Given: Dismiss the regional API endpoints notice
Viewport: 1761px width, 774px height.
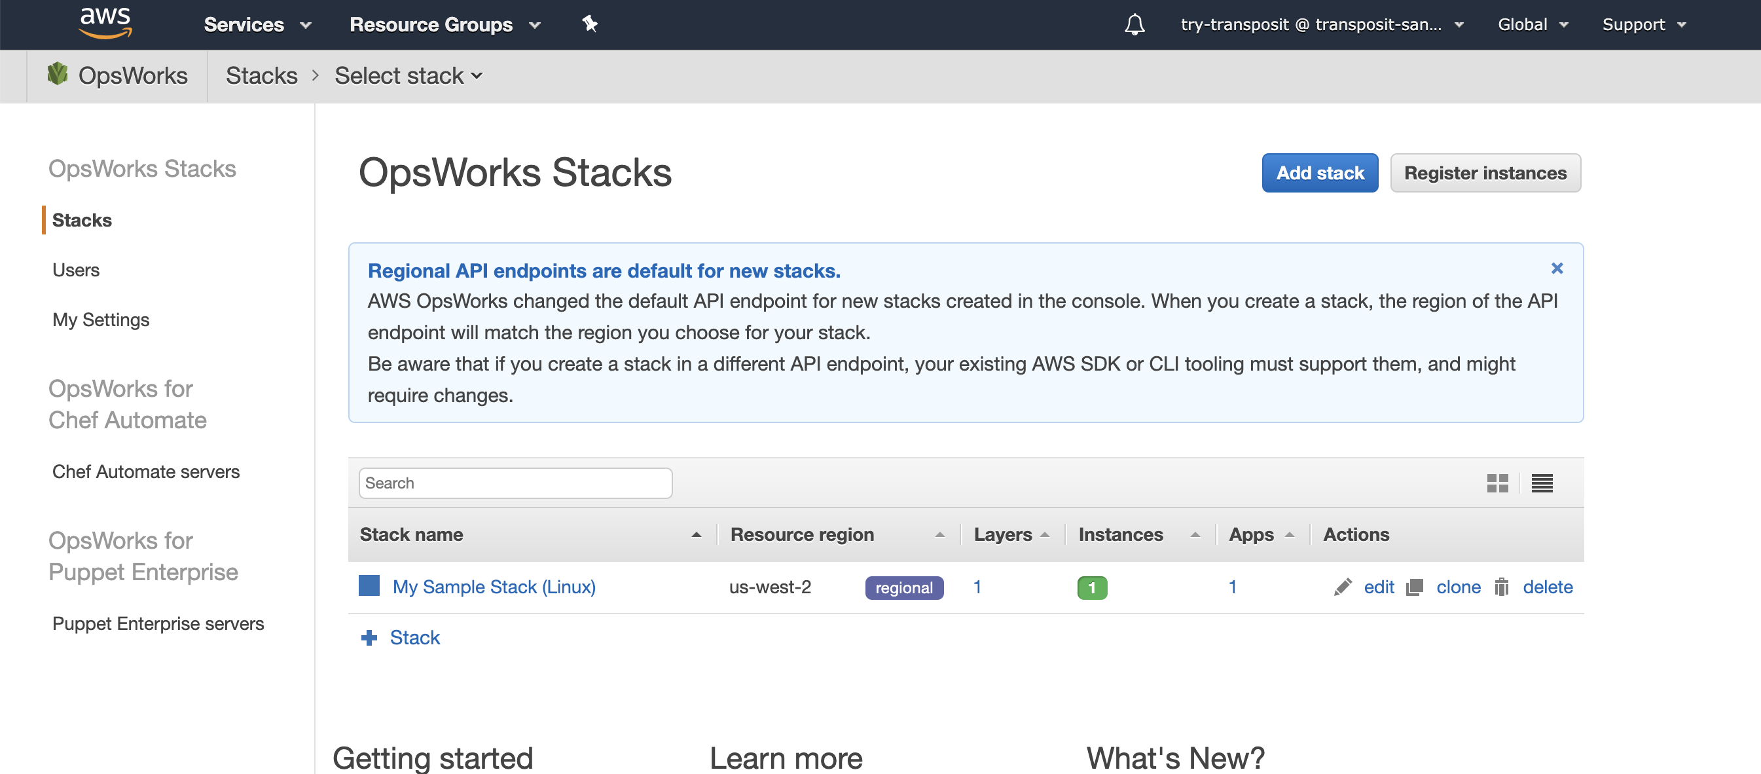Looking at the screenshot, I should (1557, 268).
